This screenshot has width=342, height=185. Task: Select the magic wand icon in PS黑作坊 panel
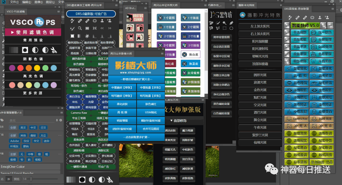(225, 23)
